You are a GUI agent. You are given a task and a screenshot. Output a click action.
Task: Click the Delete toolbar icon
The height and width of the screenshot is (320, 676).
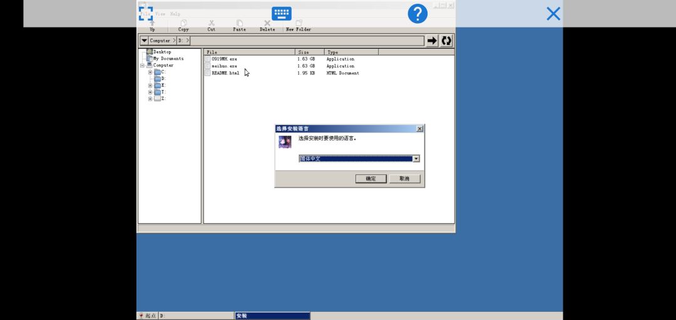click(267, 26)
